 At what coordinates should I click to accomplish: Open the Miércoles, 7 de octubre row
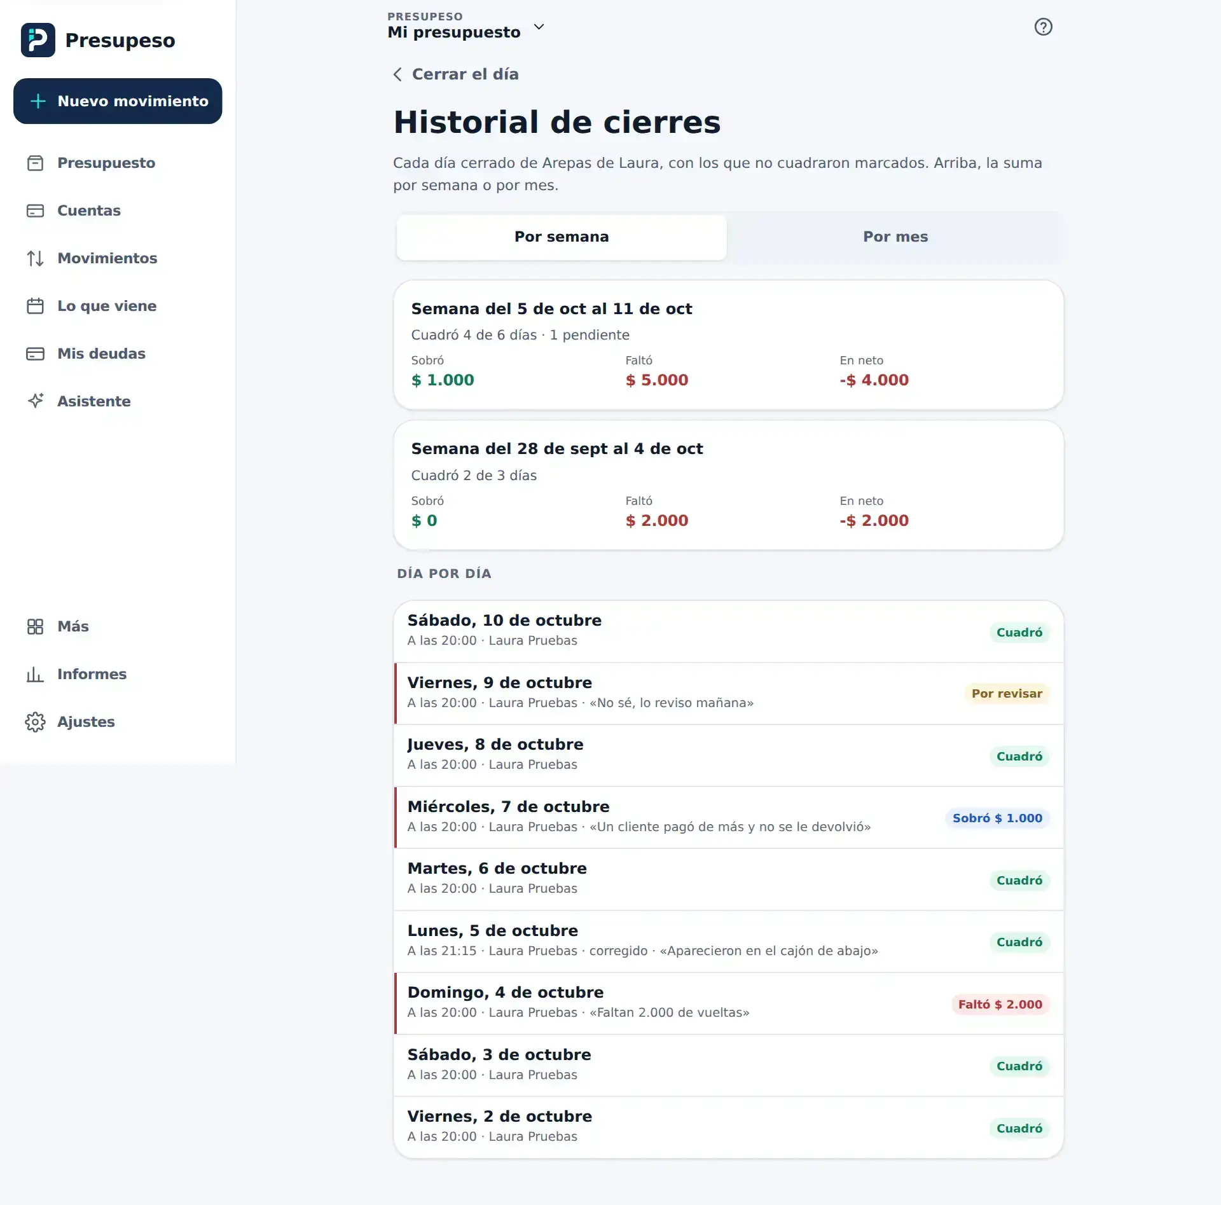click(728, 818)
